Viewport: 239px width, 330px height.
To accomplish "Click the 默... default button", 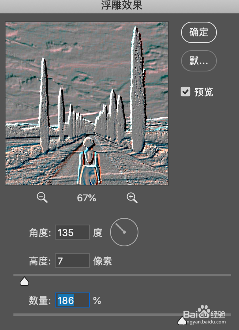I will click(x=199, y=61).
